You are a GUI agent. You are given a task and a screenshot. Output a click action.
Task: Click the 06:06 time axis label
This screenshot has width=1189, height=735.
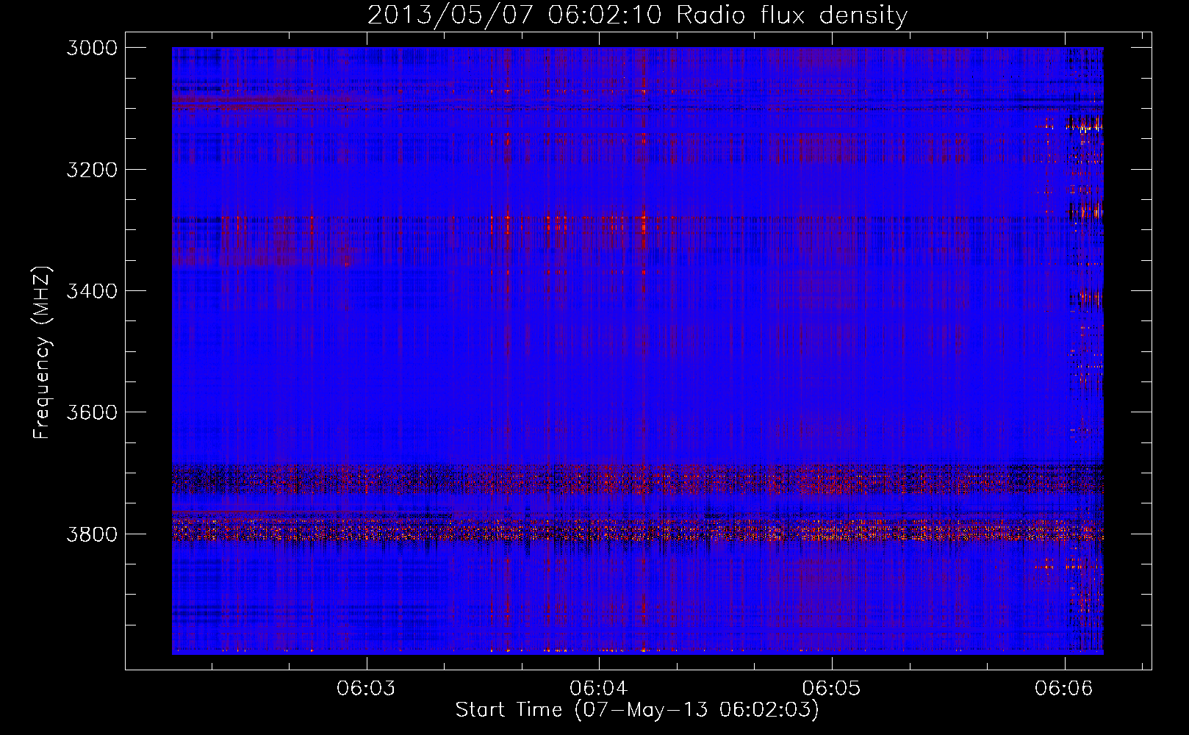(x=1064, y=688)
